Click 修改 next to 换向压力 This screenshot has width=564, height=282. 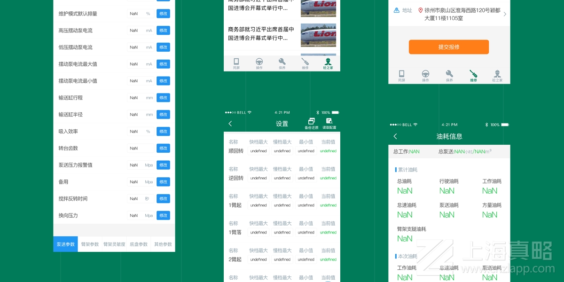coord(163,215)
